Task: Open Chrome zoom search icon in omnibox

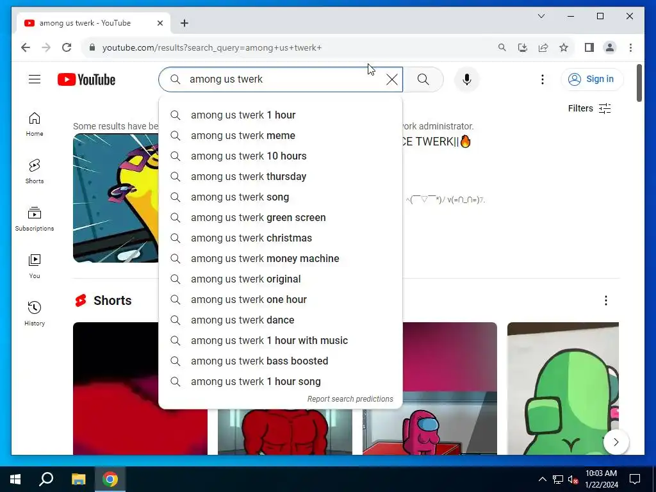Action: click(x=502, y=47)
